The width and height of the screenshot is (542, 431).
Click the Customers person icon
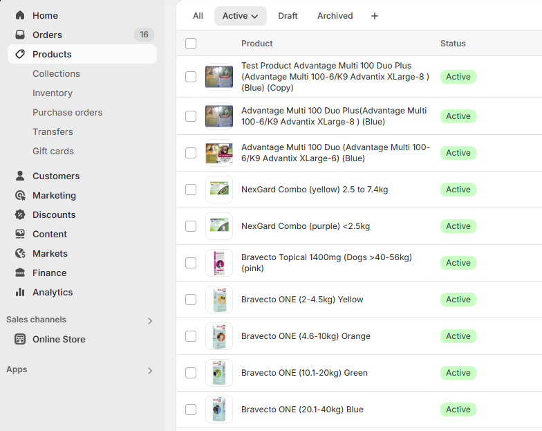point(20,176)
